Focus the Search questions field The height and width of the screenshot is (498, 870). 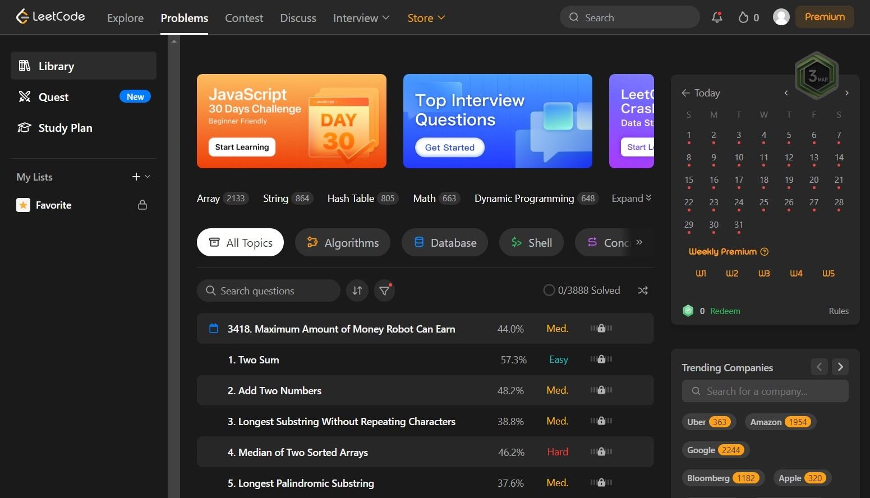[x=269, y=290]
